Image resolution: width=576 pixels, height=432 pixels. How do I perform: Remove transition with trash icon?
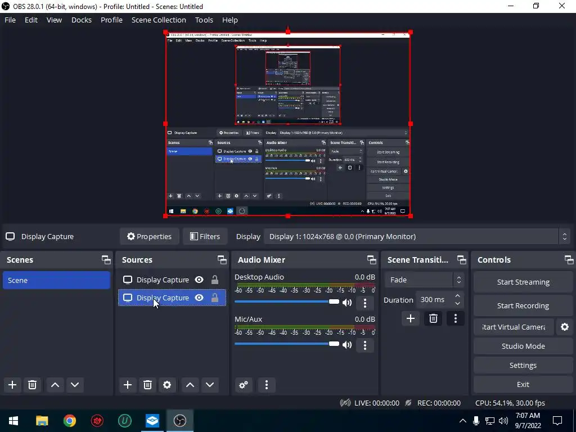433,318
